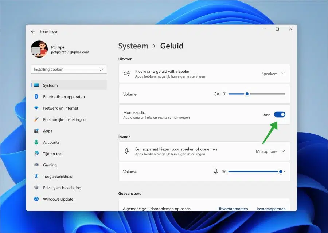328x233 pixels.
Task: Maximize the Instellingen window
Action: pos(277,29)
